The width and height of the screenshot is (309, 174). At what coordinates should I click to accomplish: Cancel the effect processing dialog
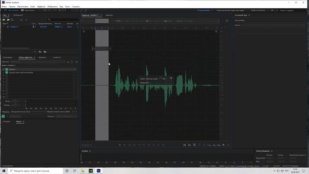[171, 78]
